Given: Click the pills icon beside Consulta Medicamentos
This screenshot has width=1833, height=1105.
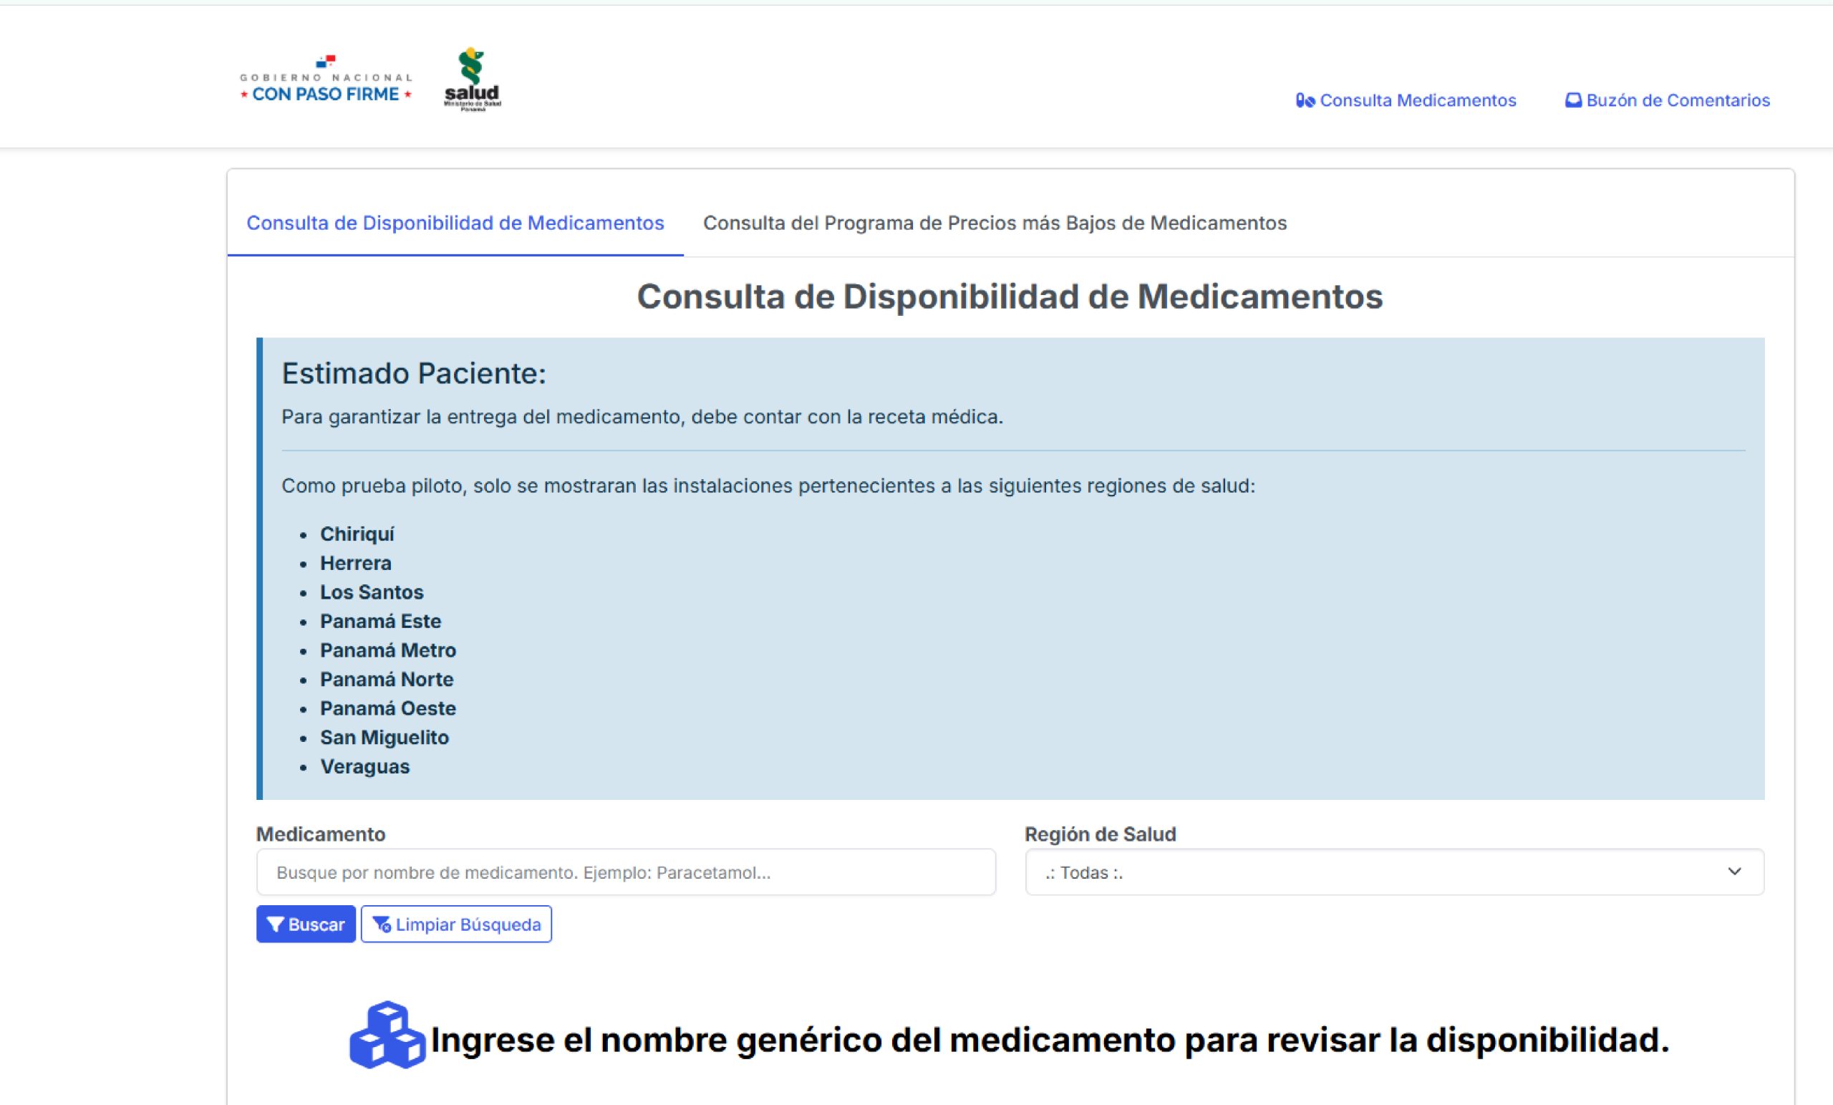Looking at the screenshot, I should tap(1305, 100).
